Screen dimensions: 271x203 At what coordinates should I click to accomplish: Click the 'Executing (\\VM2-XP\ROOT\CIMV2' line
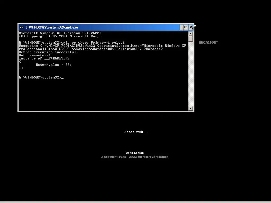coord(102,46)
